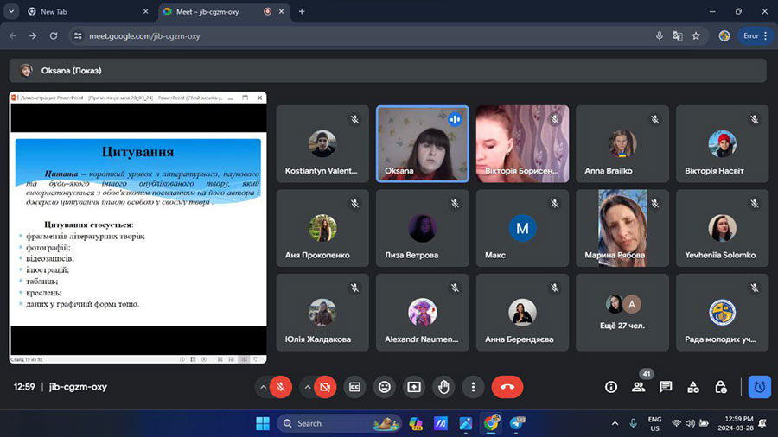Switch to the New Tab browser tab
Screen dimensions: 778x437
[88, 11]
